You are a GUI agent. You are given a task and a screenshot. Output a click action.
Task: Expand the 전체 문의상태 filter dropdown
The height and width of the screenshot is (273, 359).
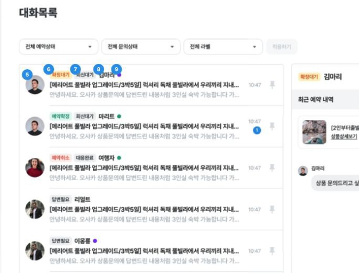[x=141, y=47]
